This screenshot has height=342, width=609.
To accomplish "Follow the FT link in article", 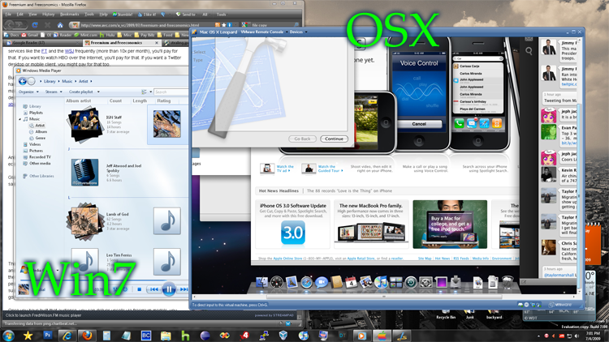I will (45, 51).
